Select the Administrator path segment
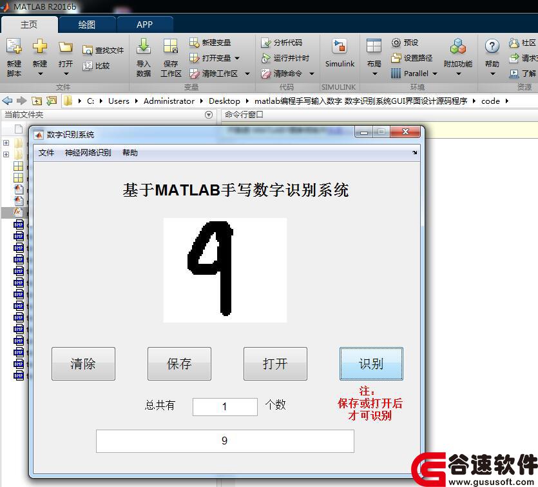Image resolution: width=538 pixels, height=487 pixels. click(169, 101)
